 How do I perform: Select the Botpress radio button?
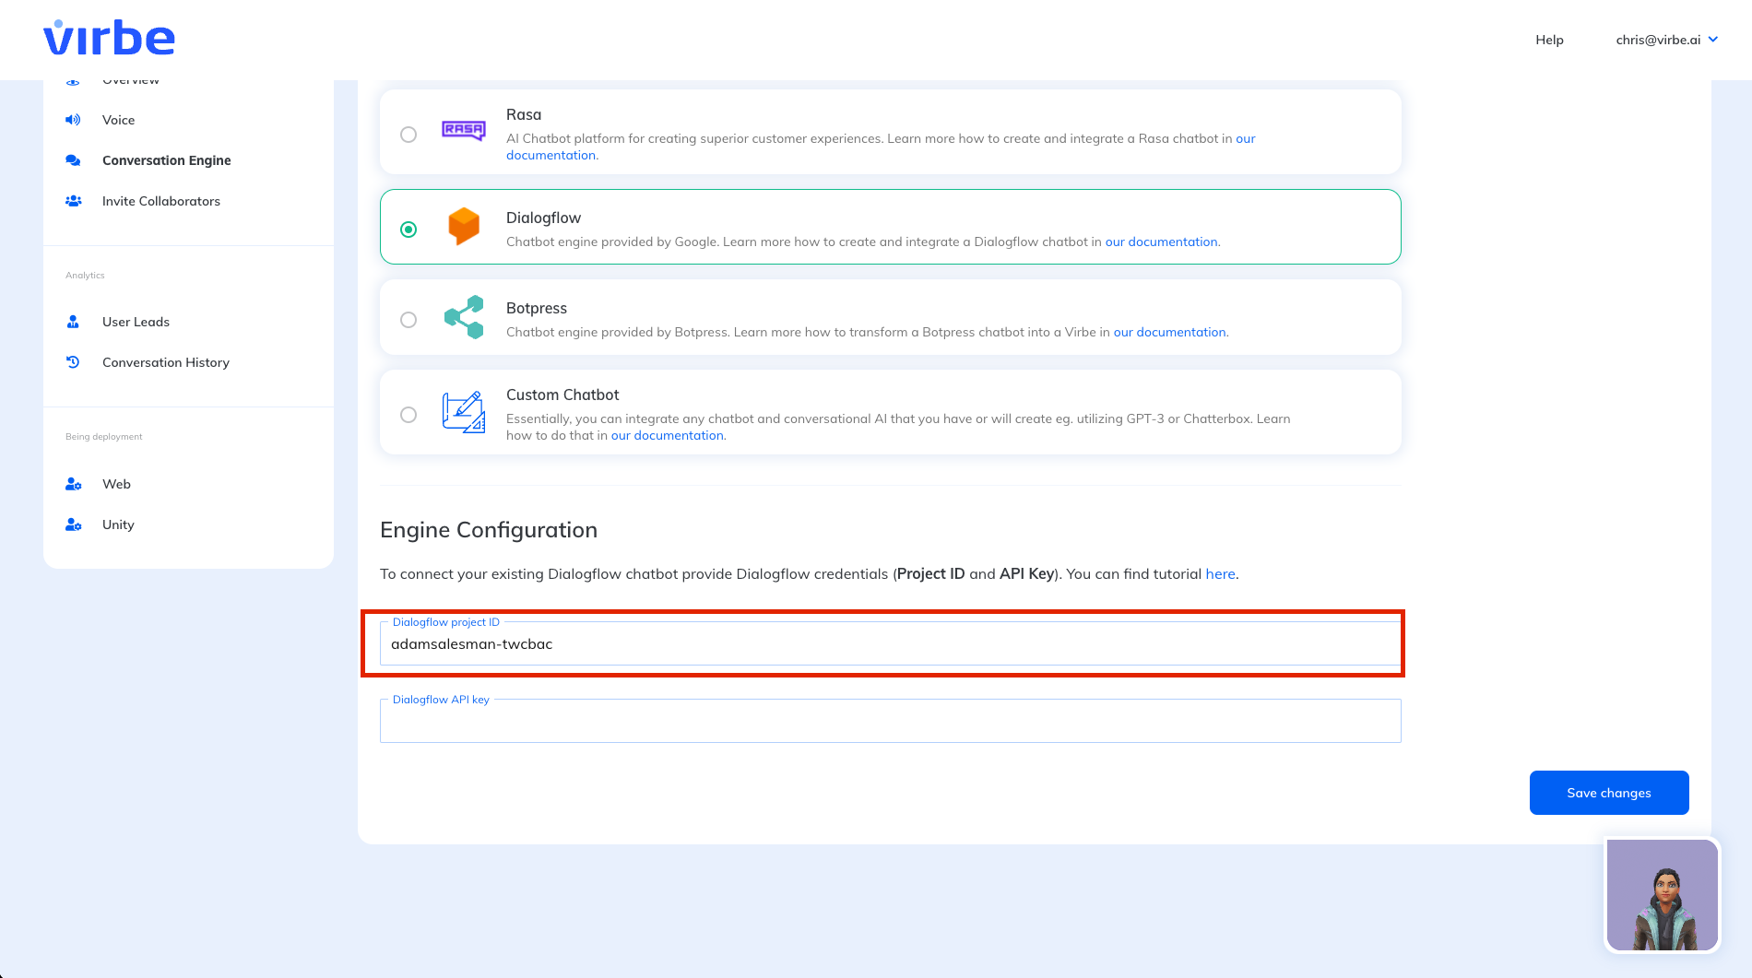[x=408, y=320]
